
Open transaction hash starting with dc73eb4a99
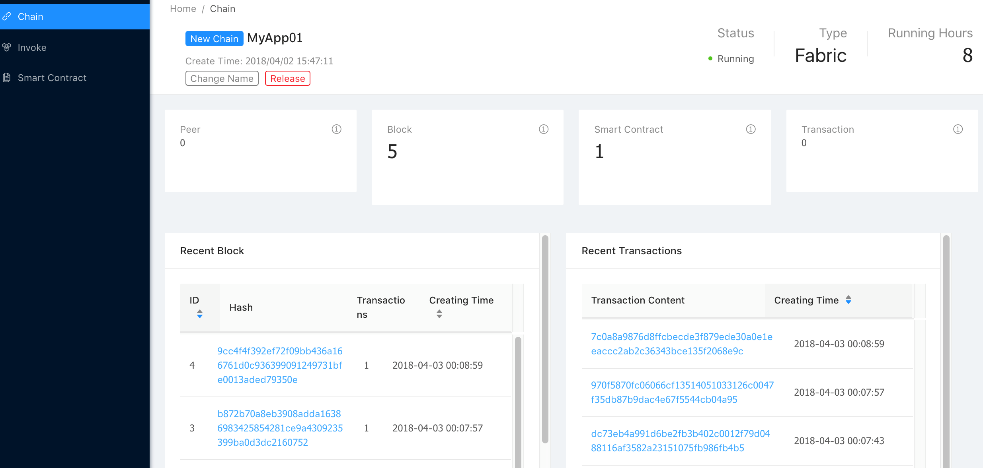point(680,441)
